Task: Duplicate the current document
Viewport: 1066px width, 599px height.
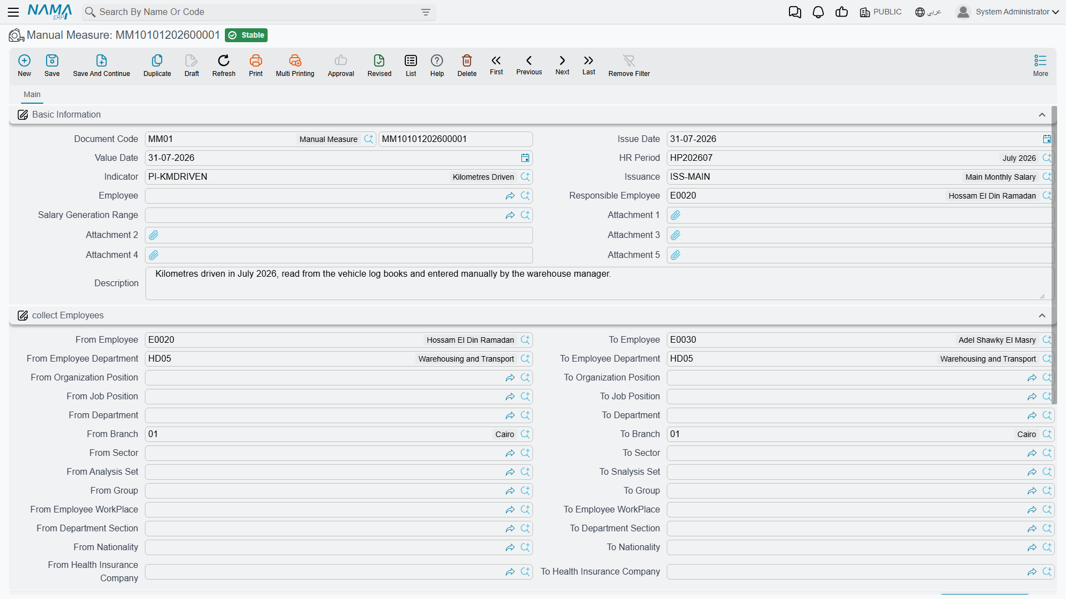Action: tap(157, 65)
